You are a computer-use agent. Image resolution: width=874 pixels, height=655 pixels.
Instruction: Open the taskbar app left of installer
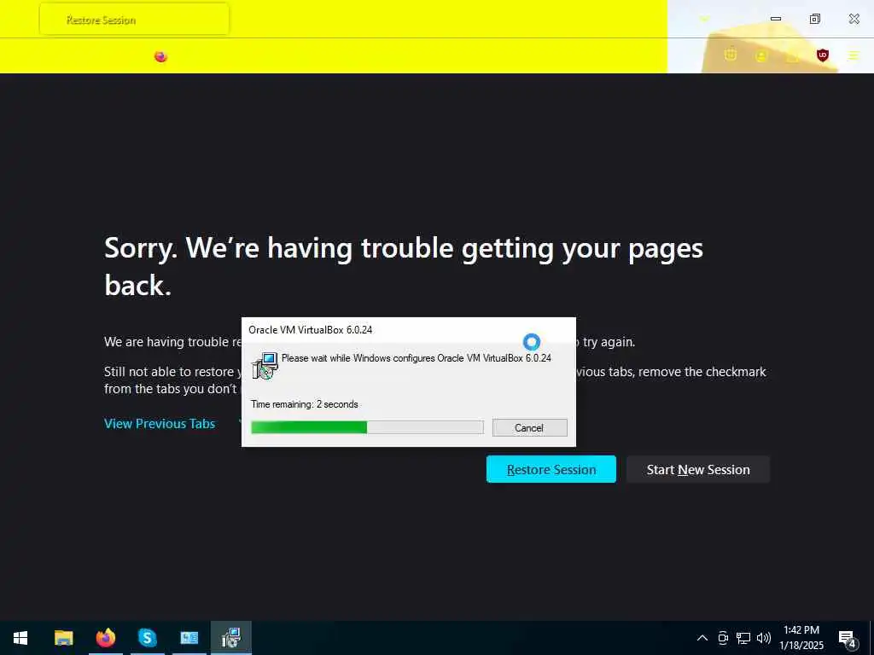(189, 638)
